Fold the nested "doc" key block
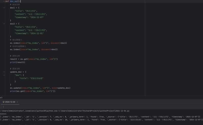Screen dimensions: 203x125 pyautogui.click(x=4, y=75)
